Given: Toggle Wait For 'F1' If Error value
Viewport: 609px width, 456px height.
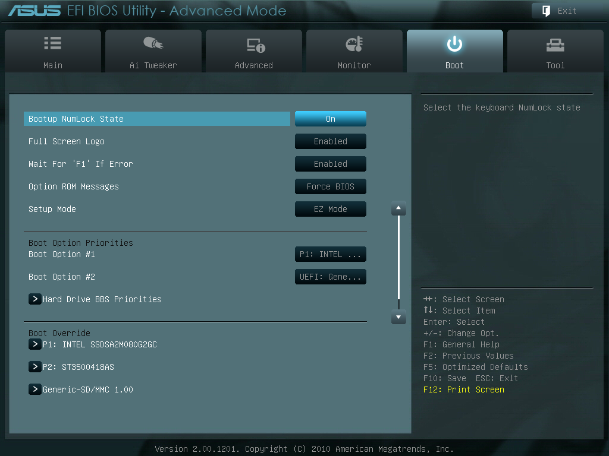Looking at the screenshot, I should tap(331, 164).
